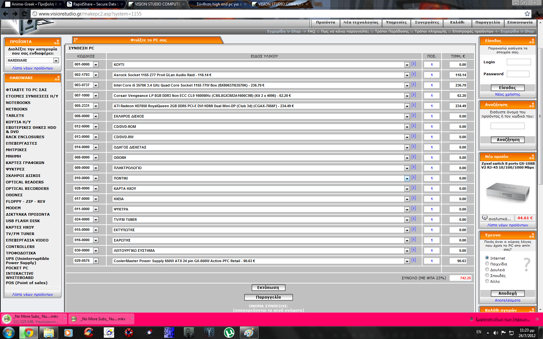Click the Είσοδος login button

click(507, 88)
